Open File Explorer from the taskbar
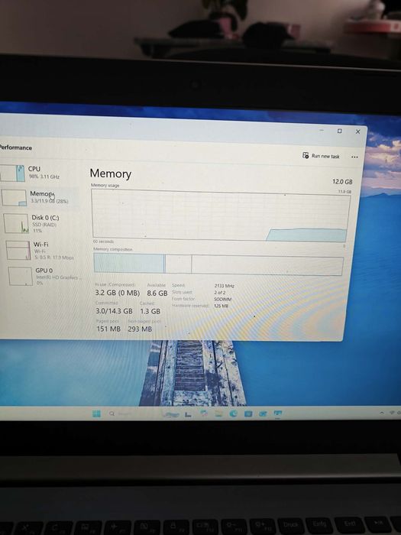Image resolution: width=401 pixels, height=535 pixels. pos(218,414)
